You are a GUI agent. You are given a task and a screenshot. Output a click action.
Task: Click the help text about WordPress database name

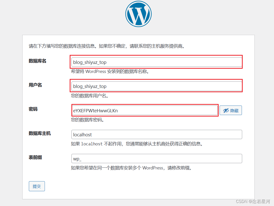point(110,71)
